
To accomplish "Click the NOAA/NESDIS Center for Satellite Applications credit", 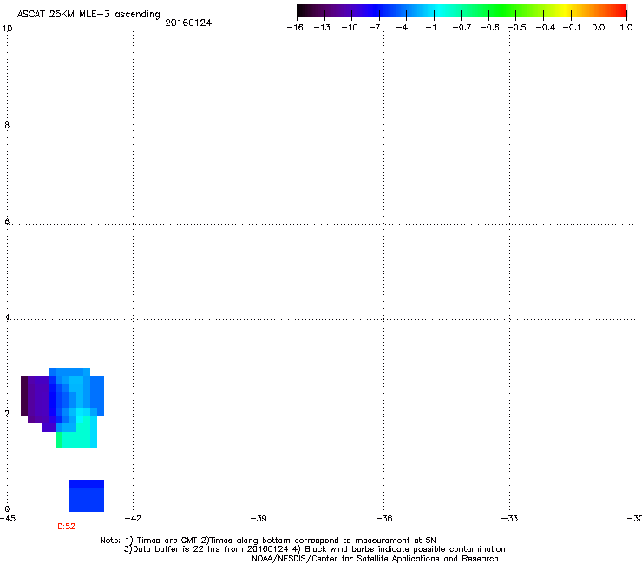I will tap(375, 559).
